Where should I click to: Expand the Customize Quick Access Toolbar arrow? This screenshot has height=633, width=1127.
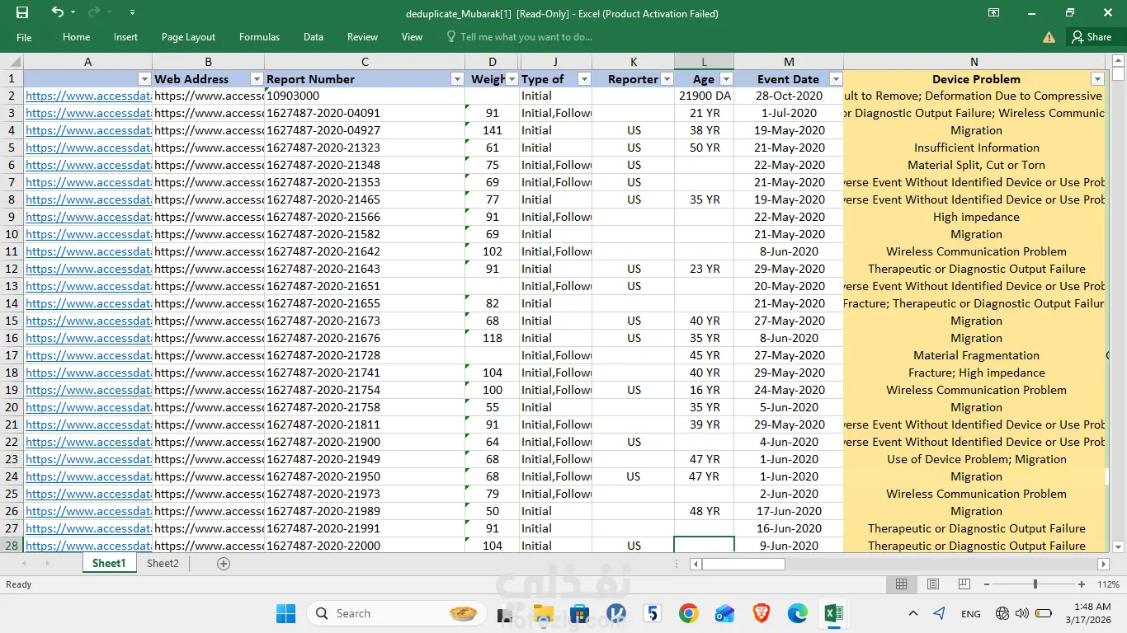[133, 13]
